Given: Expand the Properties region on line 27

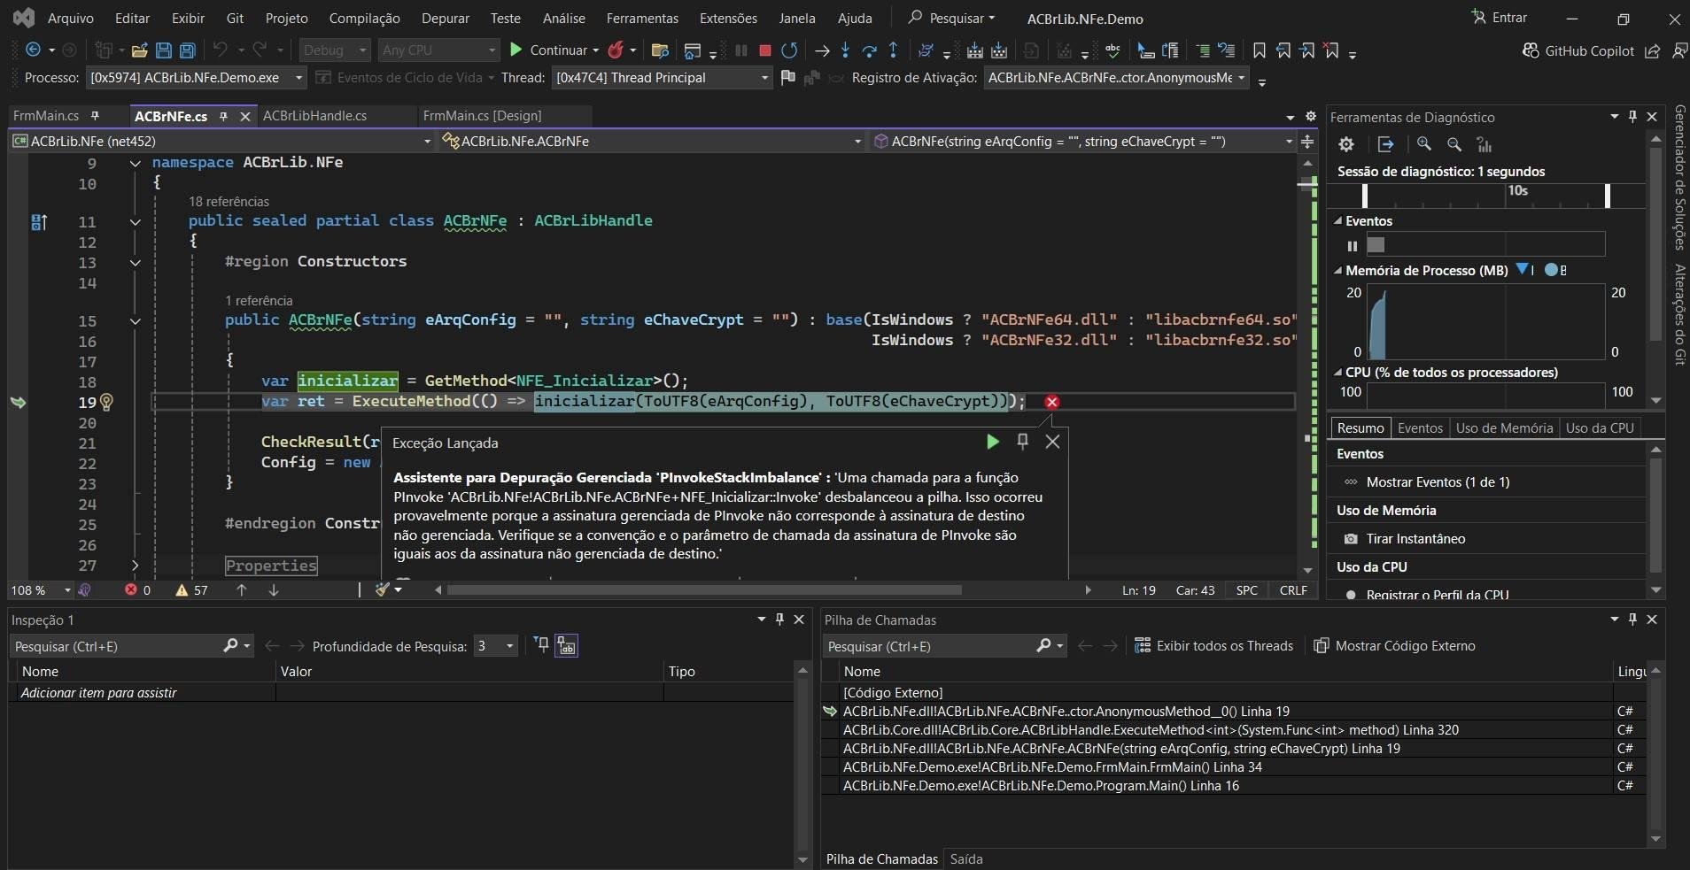Looking at the screenshot, I should (135, 566).
